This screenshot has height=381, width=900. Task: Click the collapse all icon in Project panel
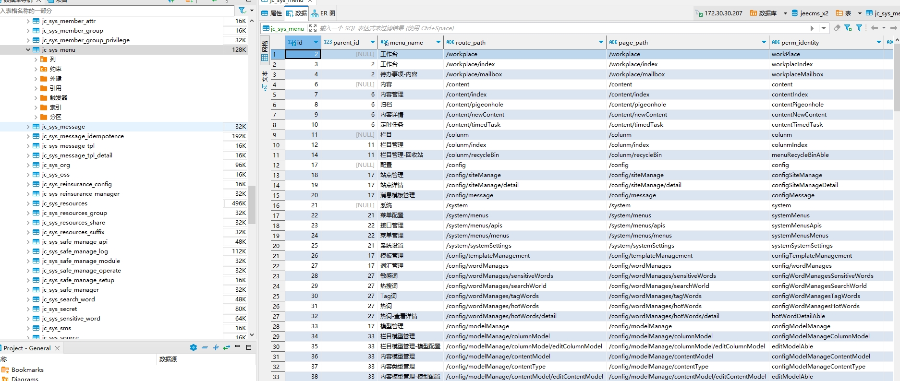(x=205, y=347)
